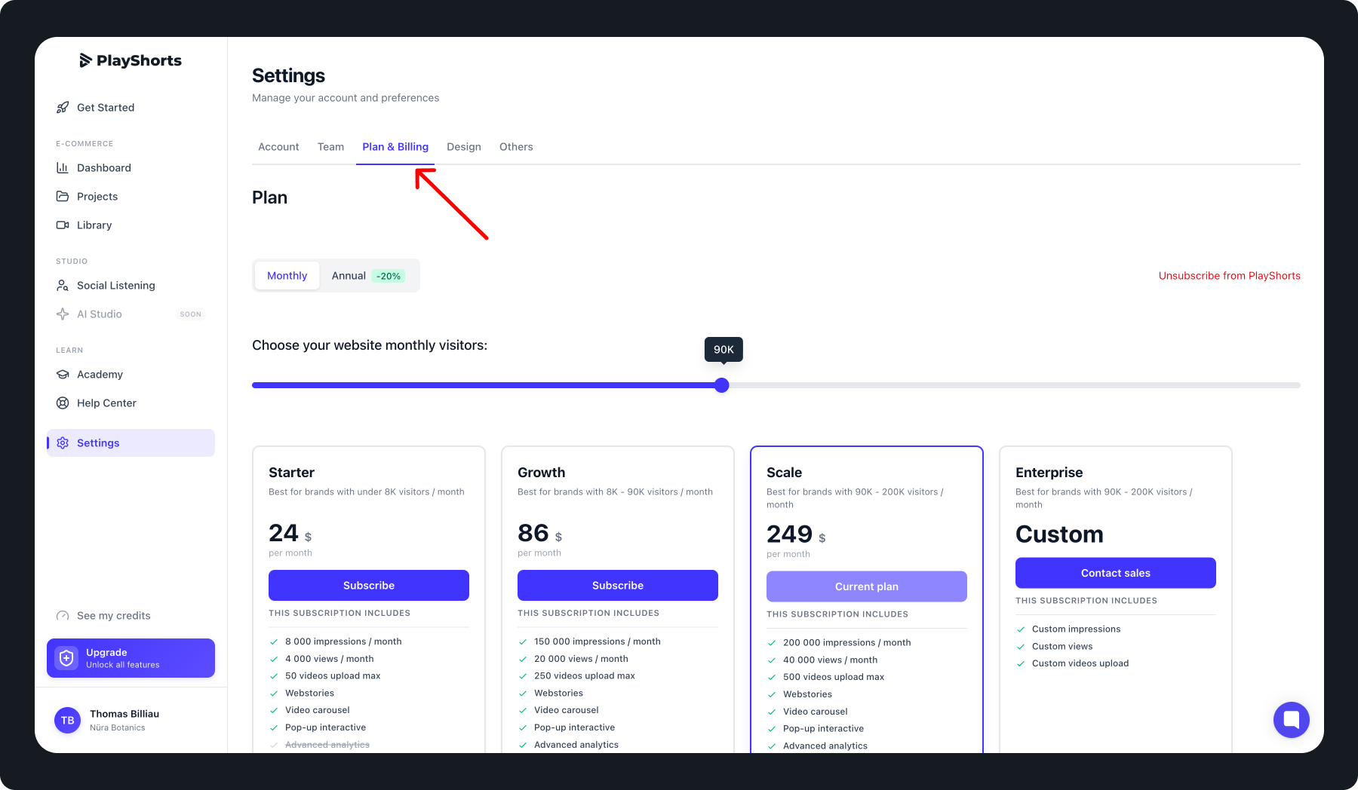
Task: Click the -20% annual discount badge
Action: (389, 277)
